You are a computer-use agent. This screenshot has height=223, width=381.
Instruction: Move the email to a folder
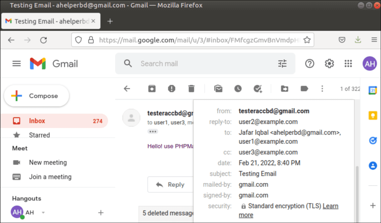coord(284,88)
